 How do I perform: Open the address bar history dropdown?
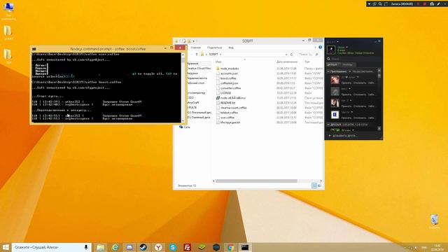pos(286,55)
